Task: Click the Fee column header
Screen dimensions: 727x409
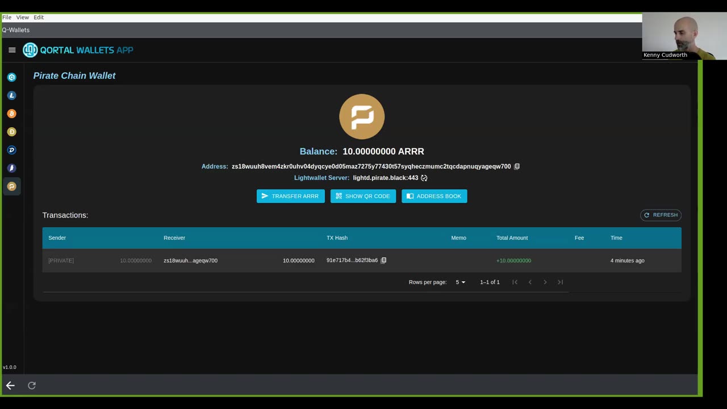Action: tap(579, 238)
